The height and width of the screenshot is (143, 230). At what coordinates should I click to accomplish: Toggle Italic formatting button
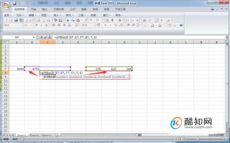(42, 25)
